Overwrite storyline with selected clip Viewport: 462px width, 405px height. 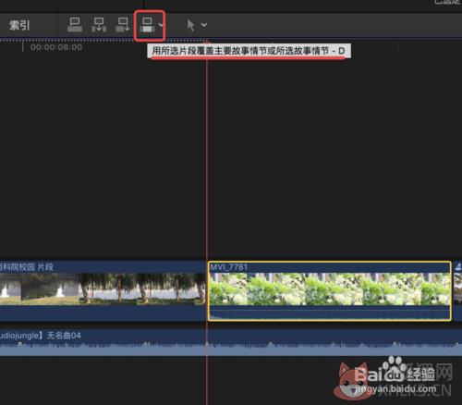click(x=147, y=25)
